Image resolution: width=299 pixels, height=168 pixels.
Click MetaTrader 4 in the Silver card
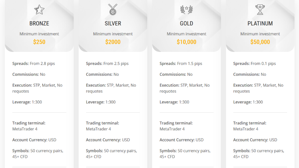coord(98,129)
